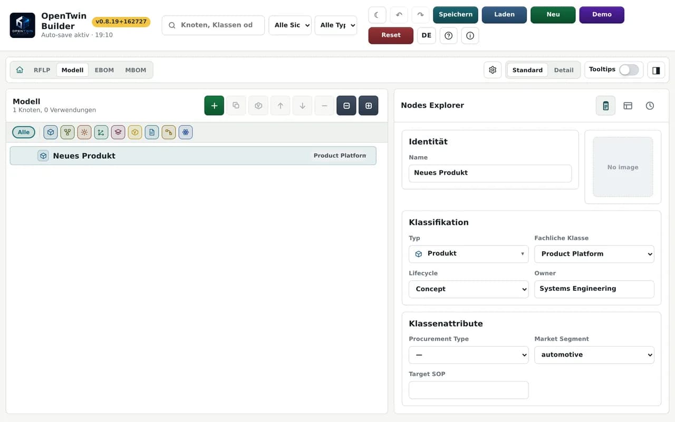Image resolution: width=675 pixels, height=422 pixels.
Task: Open the Fachliche Klasse dropdown
Action: (x=594, y=254)
